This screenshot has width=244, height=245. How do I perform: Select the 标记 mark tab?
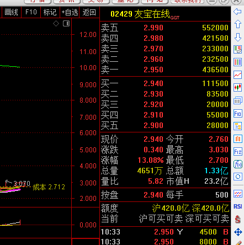[50, 12]
